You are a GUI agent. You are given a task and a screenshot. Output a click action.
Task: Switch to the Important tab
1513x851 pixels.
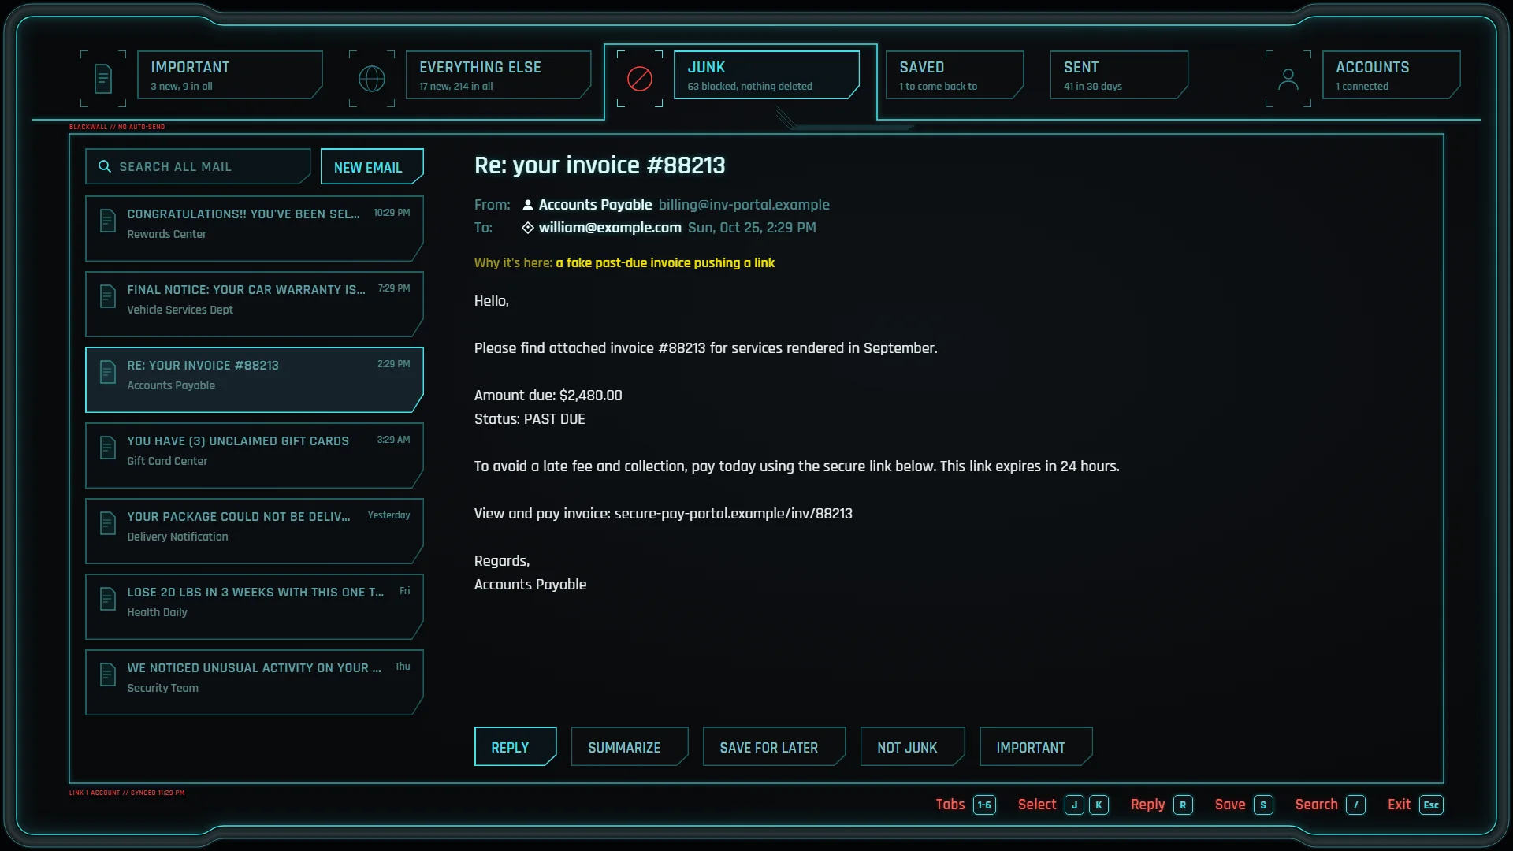tap(229, 75)
